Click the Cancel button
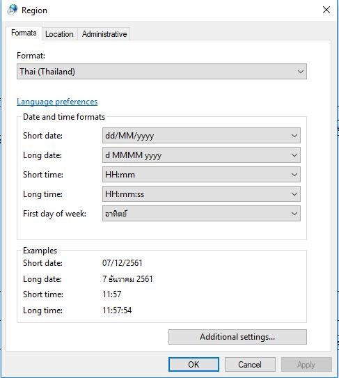The height and width of the screenshot is (378, 339). 250,364
